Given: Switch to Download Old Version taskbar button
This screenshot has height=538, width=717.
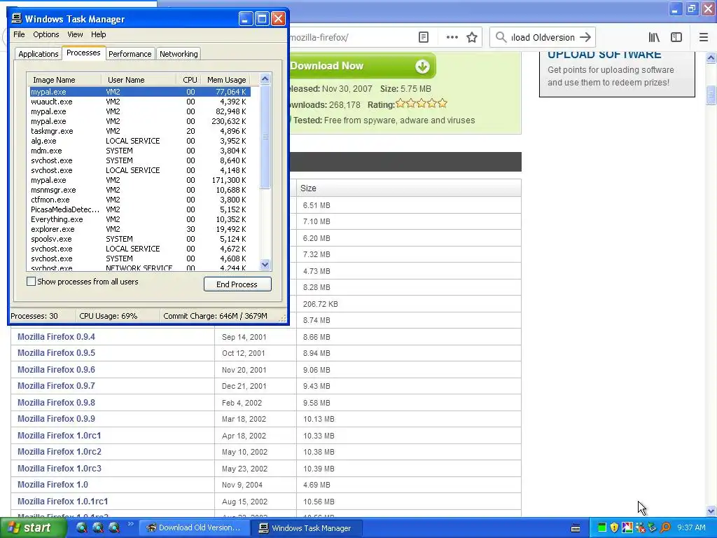Looking at the screenshot, I should (194, 528).
